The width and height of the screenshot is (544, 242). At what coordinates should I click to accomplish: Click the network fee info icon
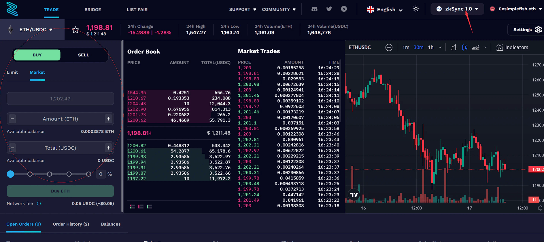click(39, 203)
